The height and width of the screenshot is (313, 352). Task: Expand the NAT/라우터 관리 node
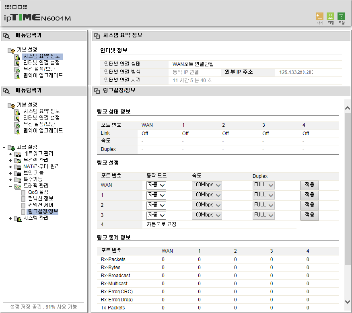10,167
